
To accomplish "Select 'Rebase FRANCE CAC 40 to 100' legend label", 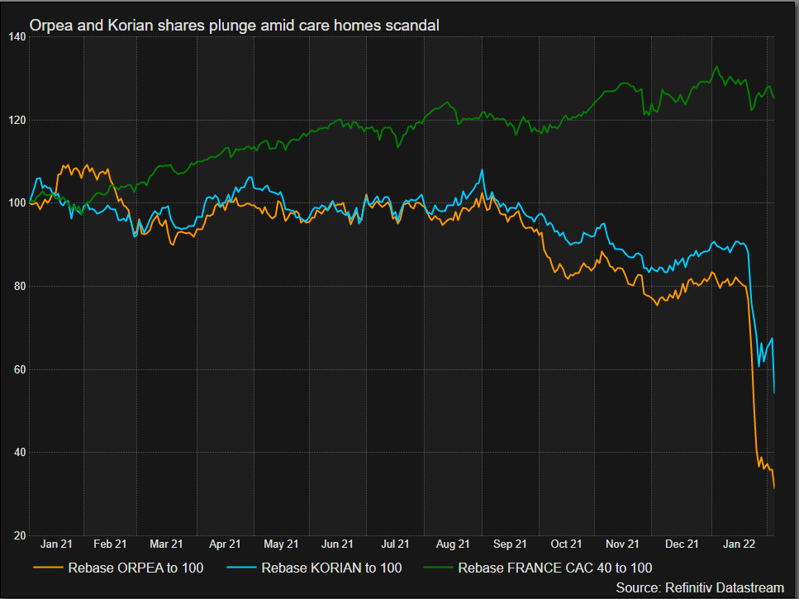I will [554, 568].
